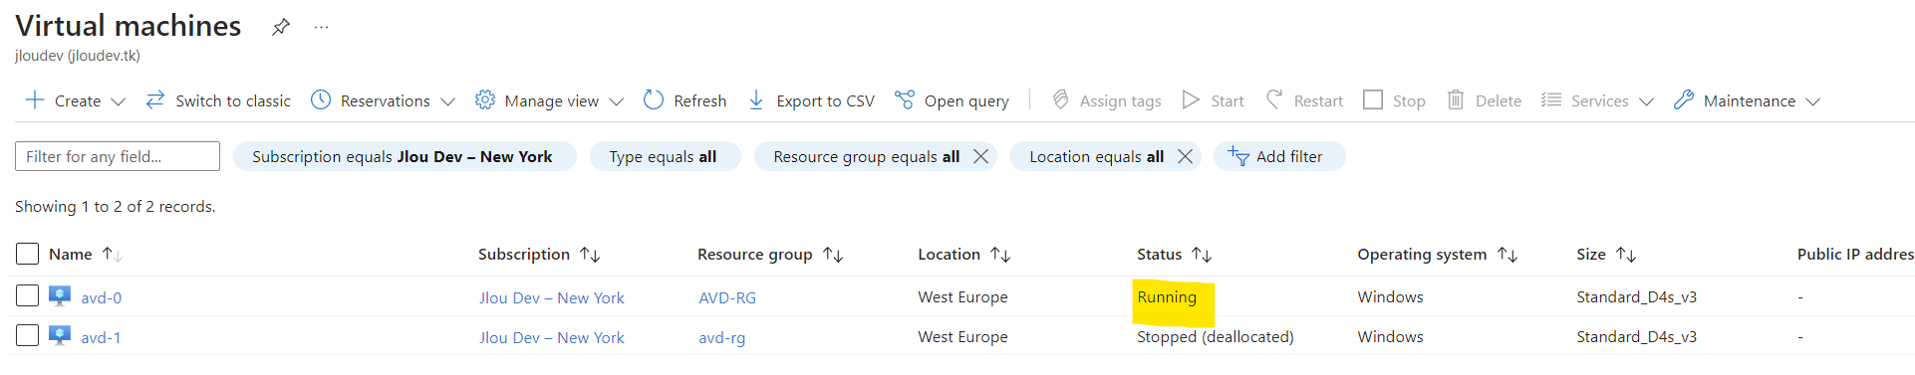The image size is (1915, 375).
Task: Click the Add filter funnel icon
Action: [1238, 156]
